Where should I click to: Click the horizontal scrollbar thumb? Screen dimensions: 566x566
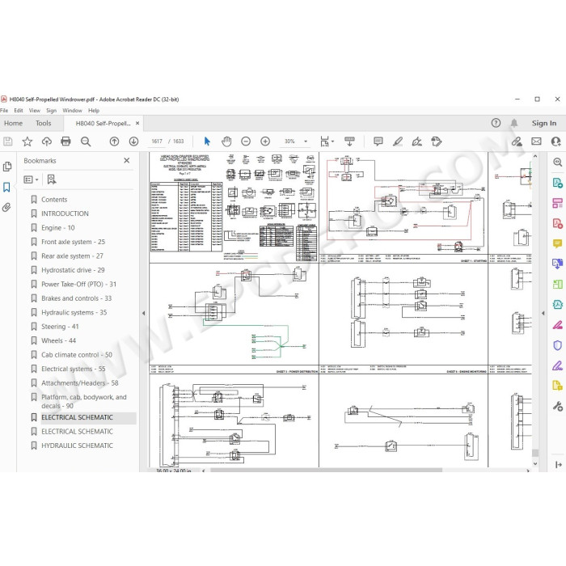(x=327, y=471)
